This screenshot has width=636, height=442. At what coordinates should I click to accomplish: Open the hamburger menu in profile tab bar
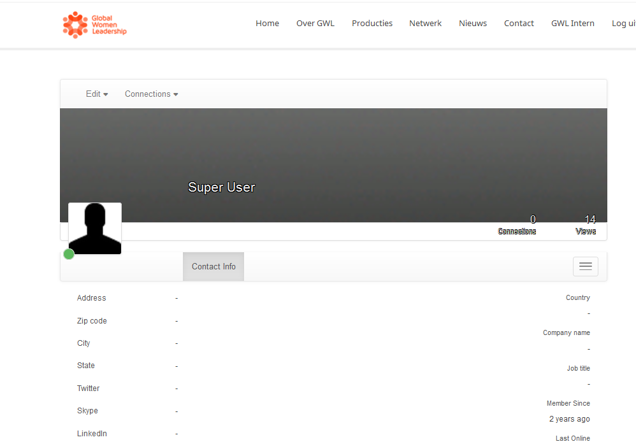(585, 266)
